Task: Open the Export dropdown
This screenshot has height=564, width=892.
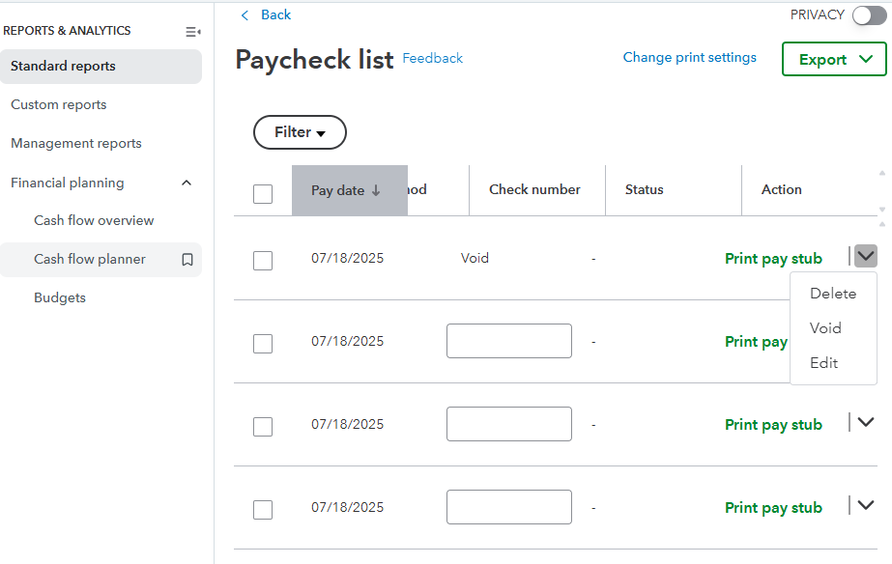Action: [833, 59]
